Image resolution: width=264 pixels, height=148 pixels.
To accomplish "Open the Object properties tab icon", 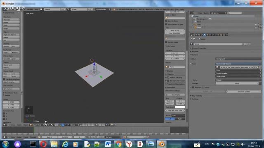I will 207,35.
